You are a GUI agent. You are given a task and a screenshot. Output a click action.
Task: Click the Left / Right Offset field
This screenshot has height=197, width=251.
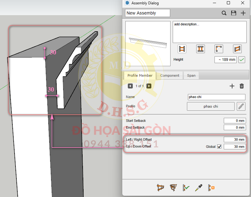[x=235, y=139]
